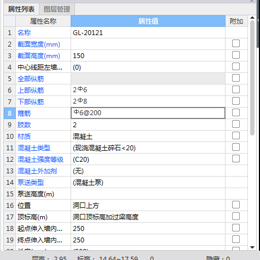Edit the 箍筋 value field 6@200
This screenshot has width=260, height=260.
click(148, 113)
